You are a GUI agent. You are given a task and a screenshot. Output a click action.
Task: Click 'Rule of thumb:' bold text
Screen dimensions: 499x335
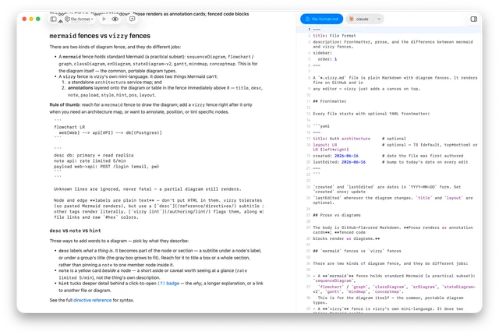[65, 104]
